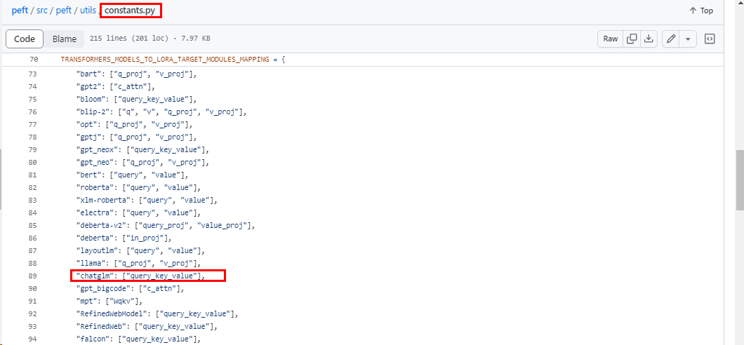Switch to Code view tab
744x345 pixels.
pos(25,39)
